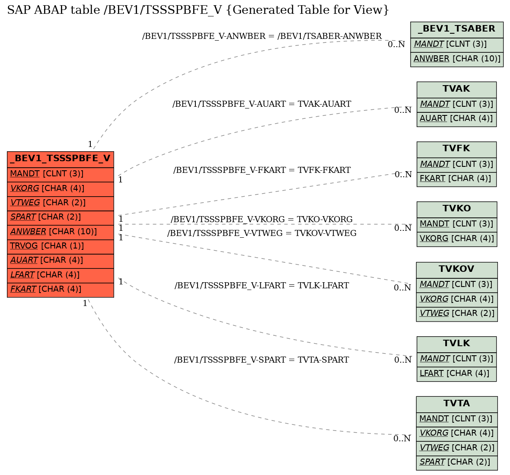Click MANDT [CLNT (3)] in main table
Viewport: 510px width, 475px height.
click(x=61, y=175)
